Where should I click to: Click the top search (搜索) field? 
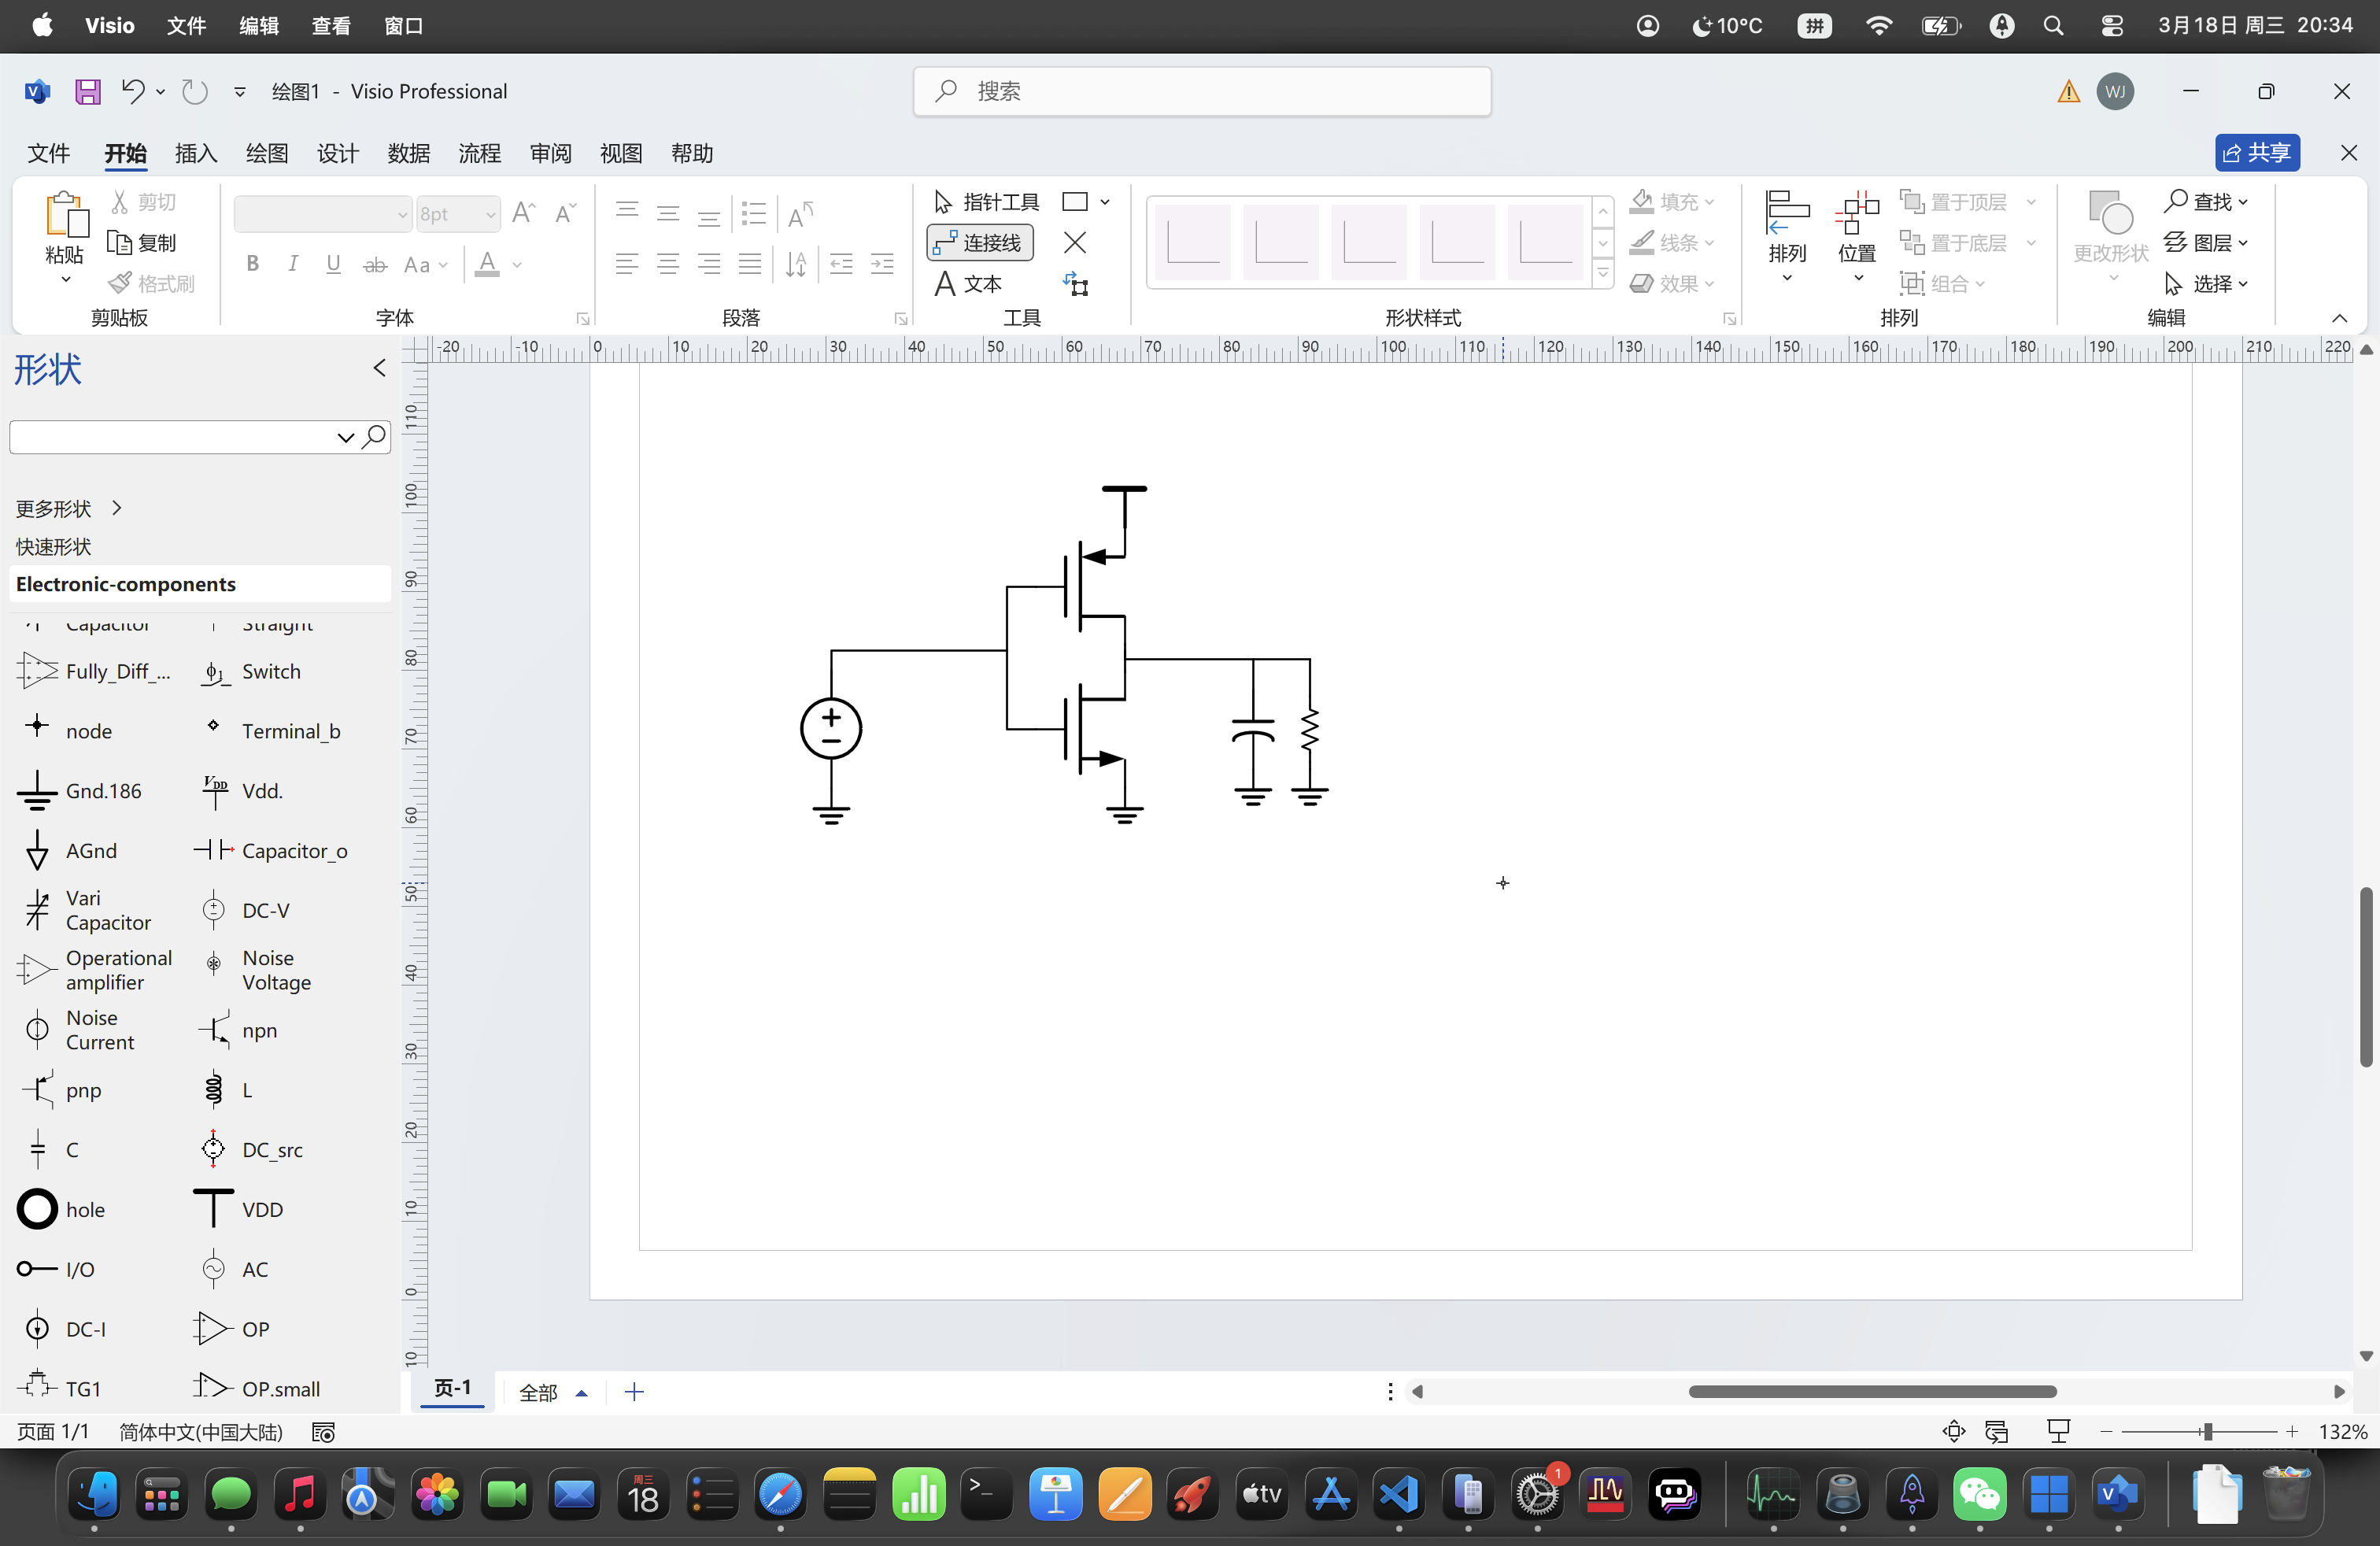click(x=1202, y=92)
